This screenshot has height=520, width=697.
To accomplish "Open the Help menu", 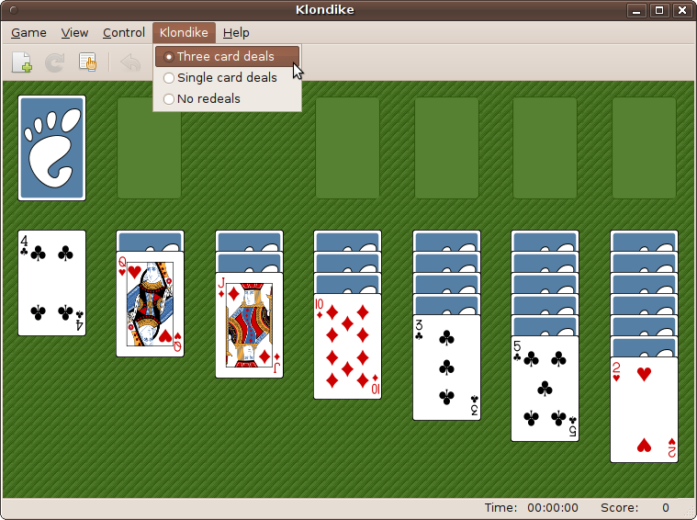I will tap(236, 33).
